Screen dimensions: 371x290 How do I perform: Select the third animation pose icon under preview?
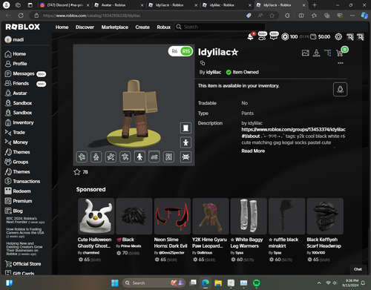(x=111, y=156)
